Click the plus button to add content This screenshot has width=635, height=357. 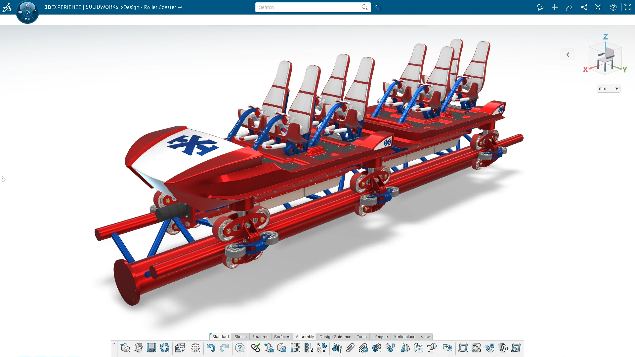point(555,7)
